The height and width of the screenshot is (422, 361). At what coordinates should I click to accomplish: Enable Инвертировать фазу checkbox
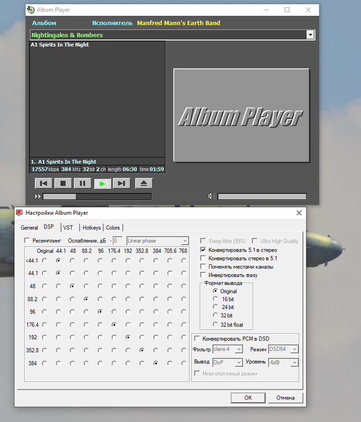tap(203, 275)
